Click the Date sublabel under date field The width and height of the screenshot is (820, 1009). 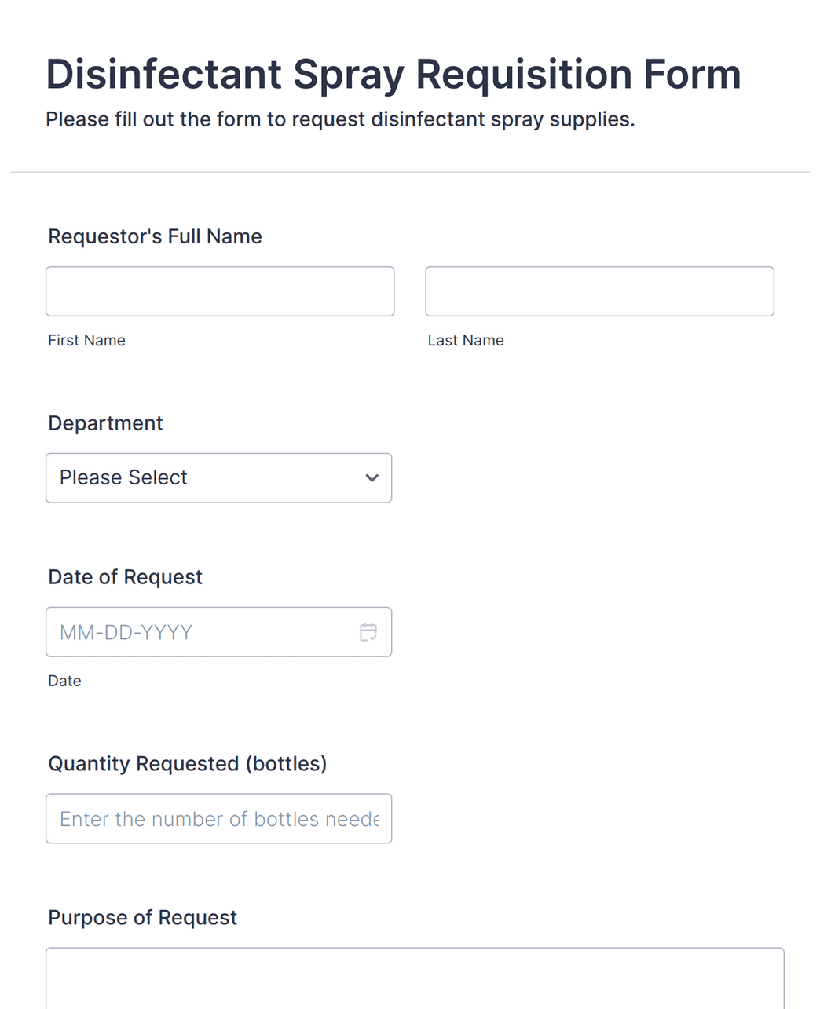(64, 682)
